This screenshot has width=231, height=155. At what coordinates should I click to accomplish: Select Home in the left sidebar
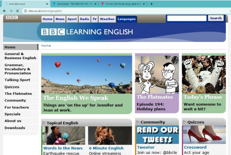click(x=21, y=47)
